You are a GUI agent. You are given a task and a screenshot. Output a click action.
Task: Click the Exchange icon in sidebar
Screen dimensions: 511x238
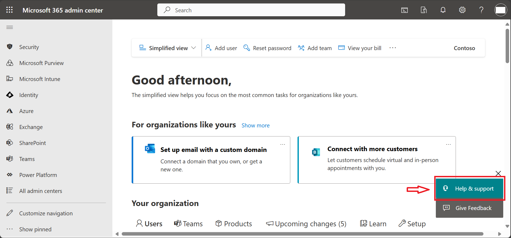10,127
